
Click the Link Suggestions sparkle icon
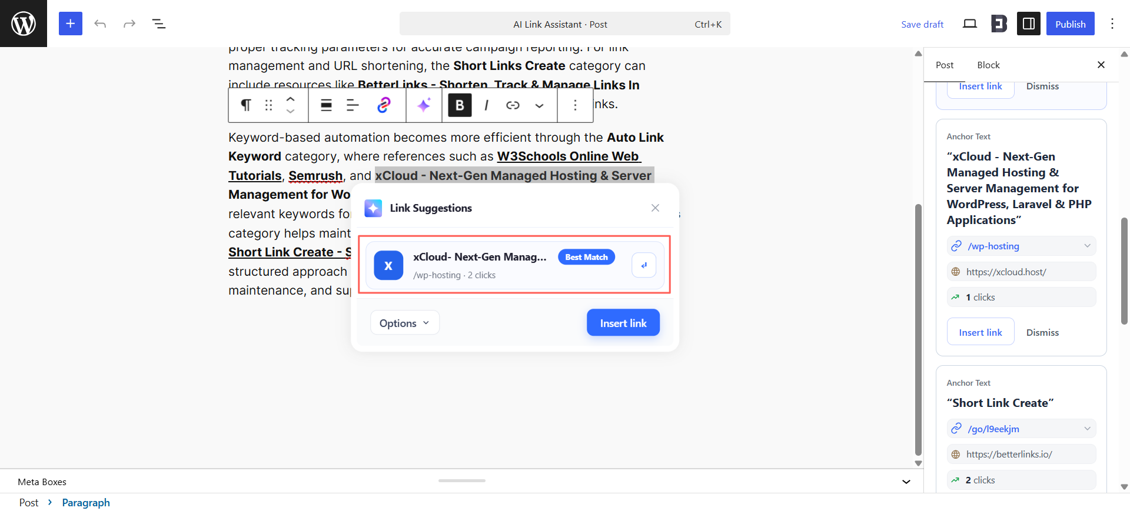pos(373,208)
